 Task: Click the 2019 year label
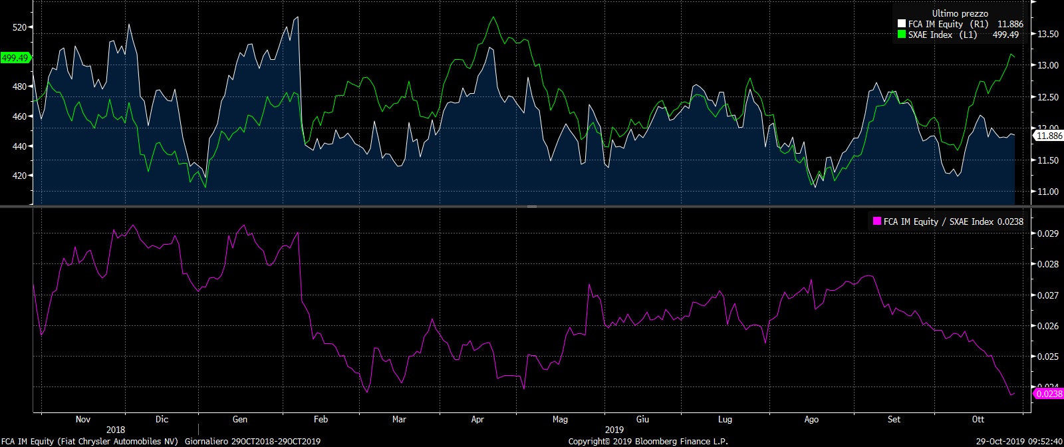(x=614, y=430)
